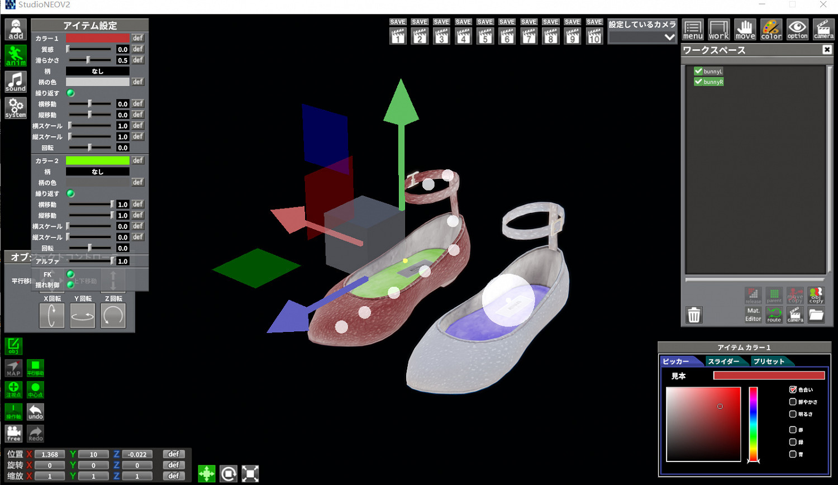Open the カラー2 柄 pattern selector
The width and height of the screenshot is (838, 485).
[x=97, y=172]
